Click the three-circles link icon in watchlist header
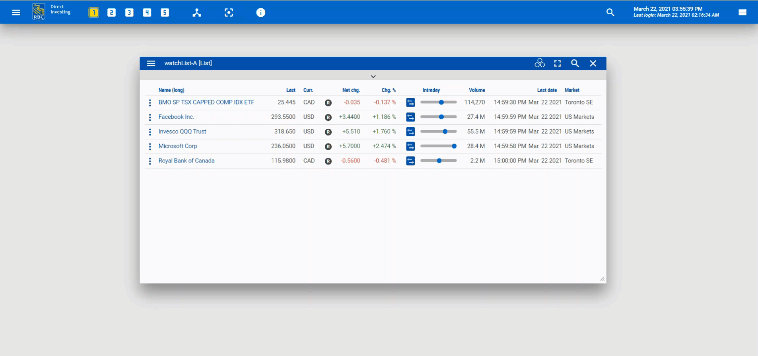758x356 pixels. click(x=540, y=63)
